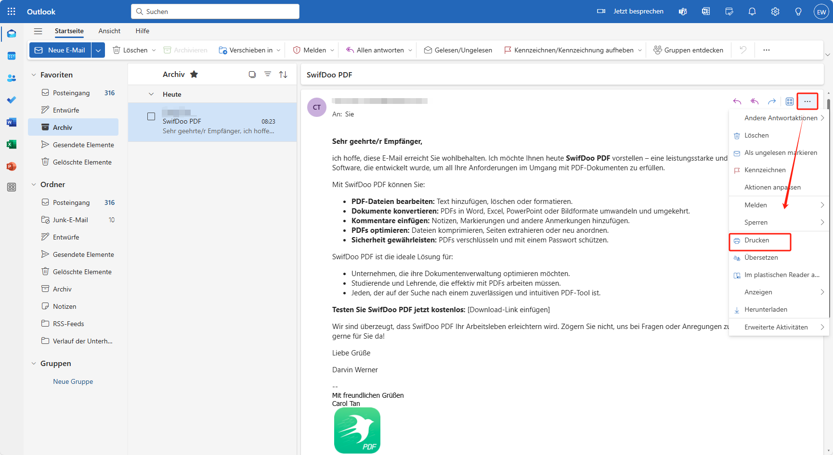The height and width of the screenshot is (455, 833).
Task: Collapse the Gruppen section
Action: (x=34, y=364)
